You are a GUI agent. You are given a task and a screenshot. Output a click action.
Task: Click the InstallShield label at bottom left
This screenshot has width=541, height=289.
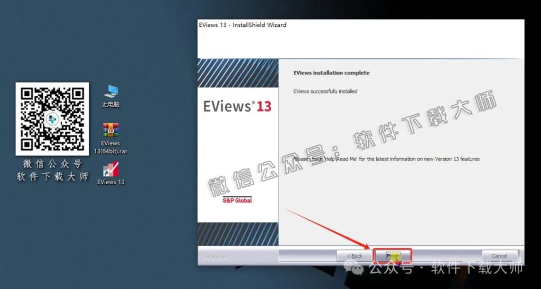(x=215, y=257)
